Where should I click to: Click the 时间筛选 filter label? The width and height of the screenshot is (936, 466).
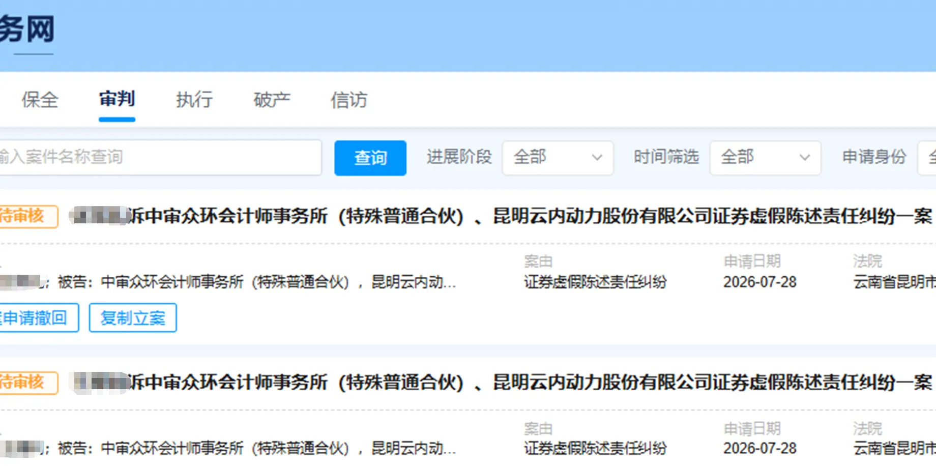[x=666, y=157]
